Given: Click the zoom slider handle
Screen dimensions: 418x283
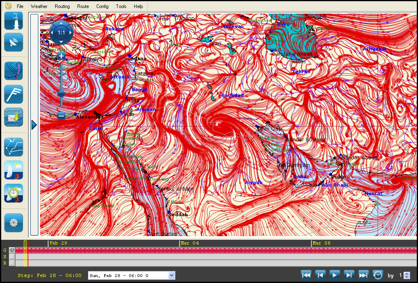Looking at the screenshot, I should click(x=61, y=94).
